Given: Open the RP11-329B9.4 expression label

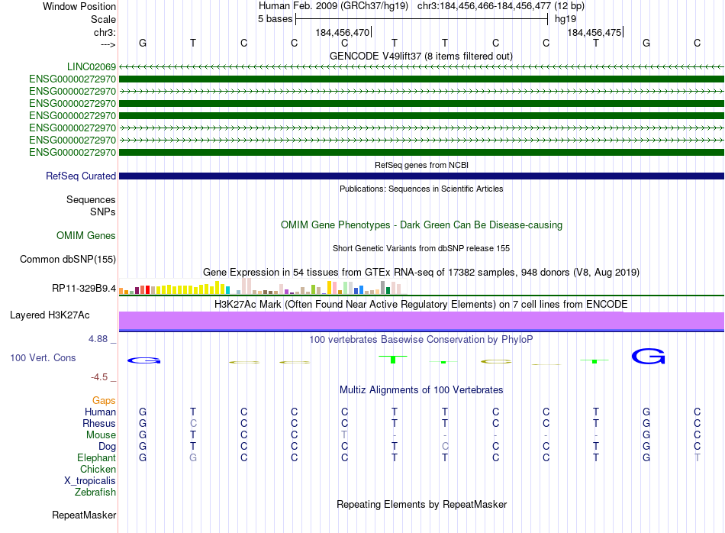Looking at the screenshot, I should [84, 288].
